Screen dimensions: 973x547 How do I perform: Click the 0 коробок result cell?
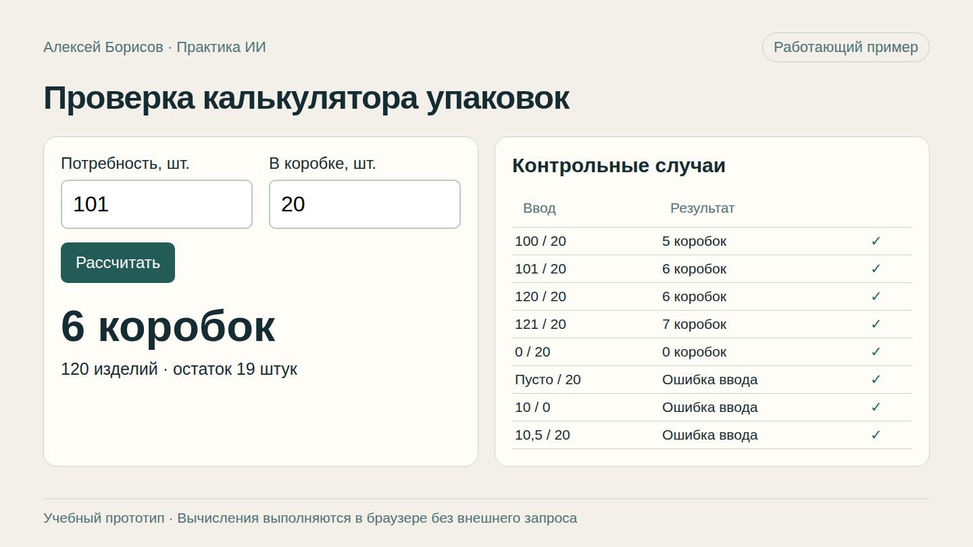tap(694, 352)
